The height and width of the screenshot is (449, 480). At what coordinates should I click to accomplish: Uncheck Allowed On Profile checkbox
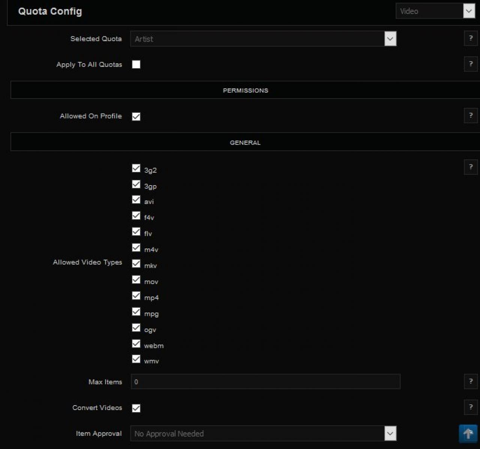pos(136,117)
